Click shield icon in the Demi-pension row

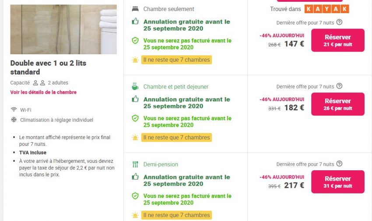[135, 196]
